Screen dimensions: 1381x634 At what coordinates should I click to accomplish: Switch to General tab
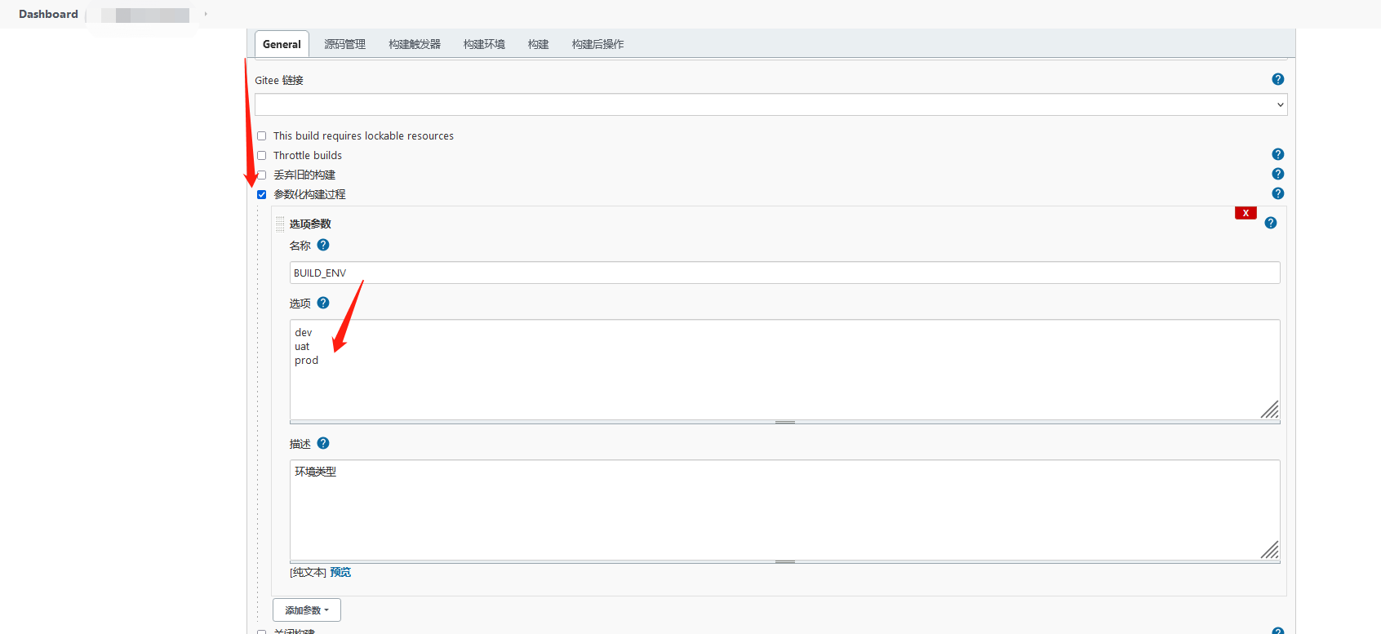(x=282, y=44)
